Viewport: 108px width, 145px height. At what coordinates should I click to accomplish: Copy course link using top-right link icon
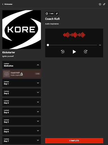coord(104,4)
